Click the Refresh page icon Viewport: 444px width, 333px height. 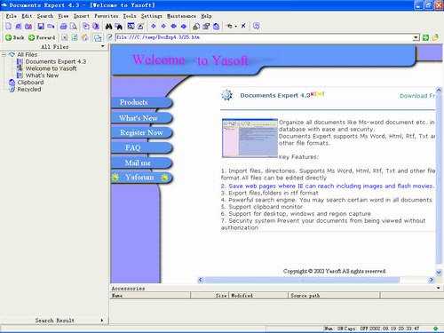(x=75, y=37)
